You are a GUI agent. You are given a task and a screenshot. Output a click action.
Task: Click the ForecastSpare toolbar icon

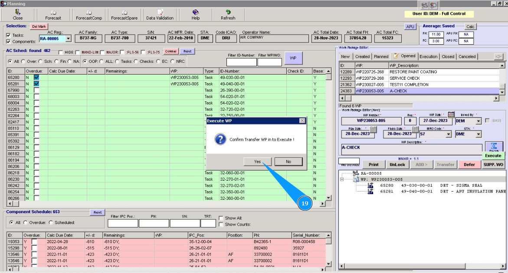[124, 15]
